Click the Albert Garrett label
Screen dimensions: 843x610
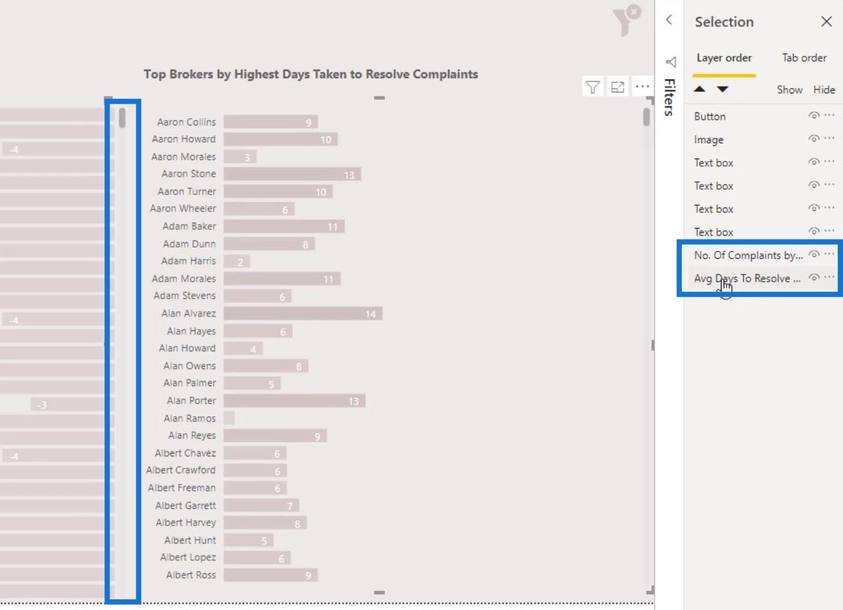pos(186,505)
